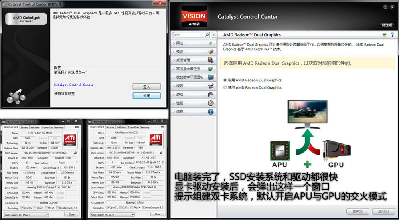
Task: Open Sensors tab in HD 6670 GPU-Z window
Action: click(x=110, y=127)
